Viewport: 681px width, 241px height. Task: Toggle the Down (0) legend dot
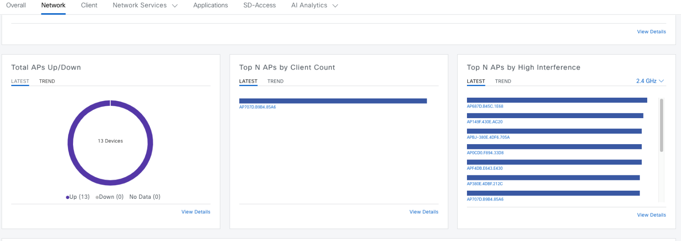click(97, 197)
